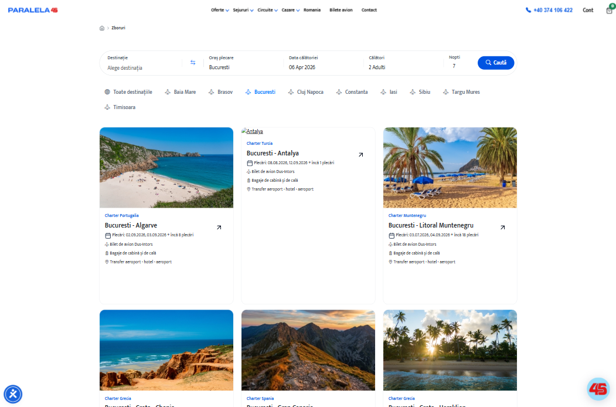Image resolution: width=616 pixels, height=407 pixels.
Task: Click the red 45 chat bubble icon
Action: point(598,389)
